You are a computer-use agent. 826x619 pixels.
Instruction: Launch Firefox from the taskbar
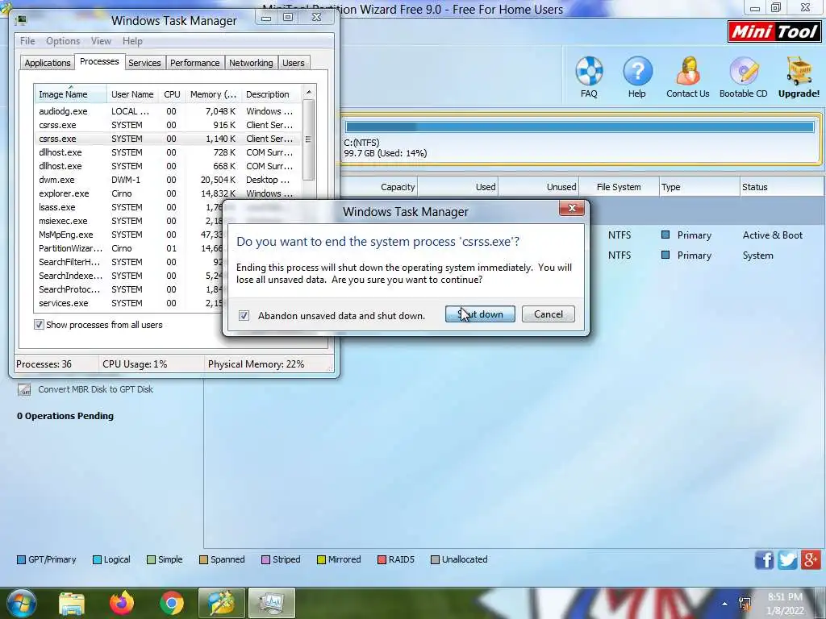pyautogui.click(x=122, y=603)
